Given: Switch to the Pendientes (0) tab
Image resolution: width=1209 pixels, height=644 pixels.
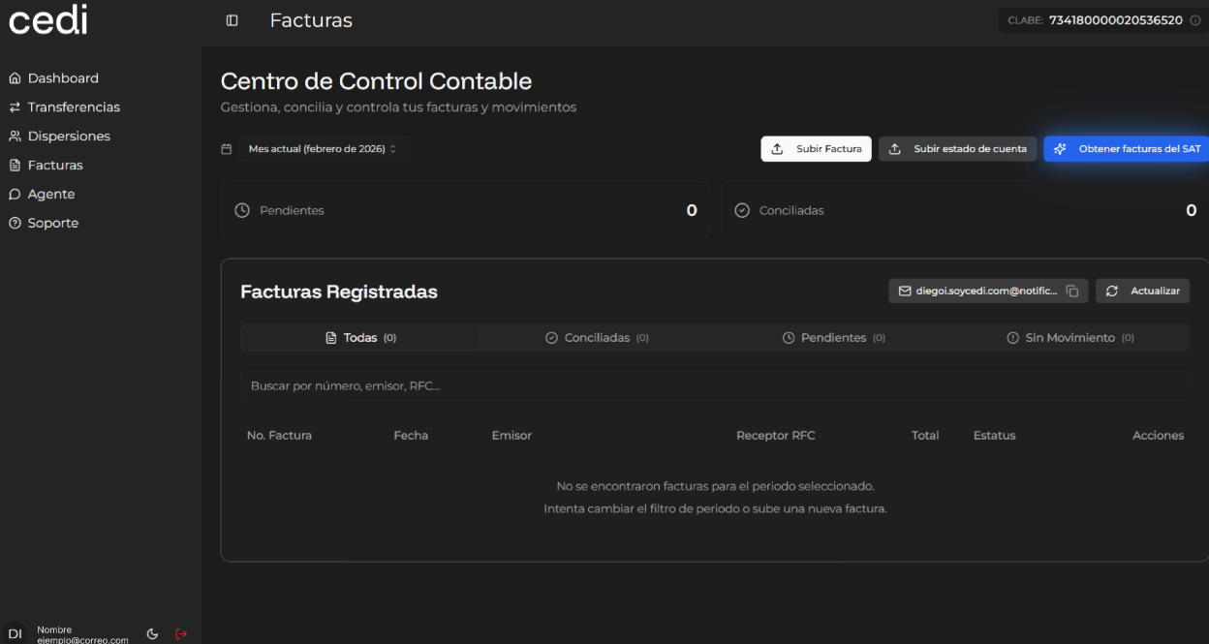Looking at the screenshot, I should 834,338.
